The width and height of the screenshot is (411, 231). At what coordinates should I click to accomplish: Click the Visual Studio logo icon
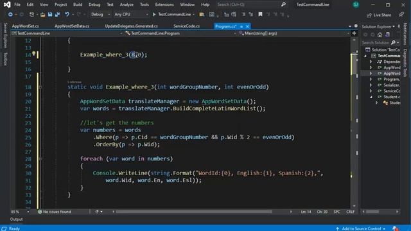click(7, 4)
